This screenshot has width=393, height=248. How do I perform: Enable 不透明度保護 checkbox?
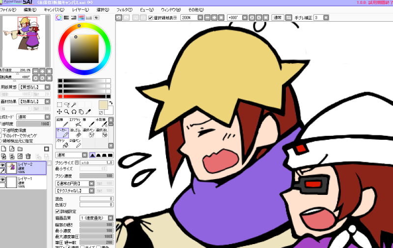click(1, 130)
